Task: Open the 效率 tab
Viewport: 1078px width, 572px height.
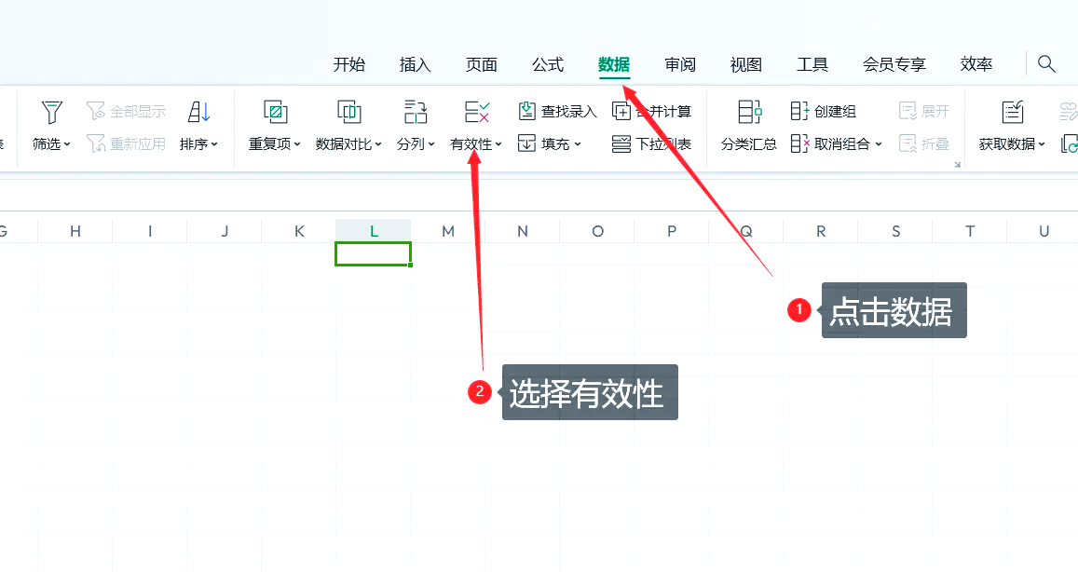Action: [x=976, y=64]
